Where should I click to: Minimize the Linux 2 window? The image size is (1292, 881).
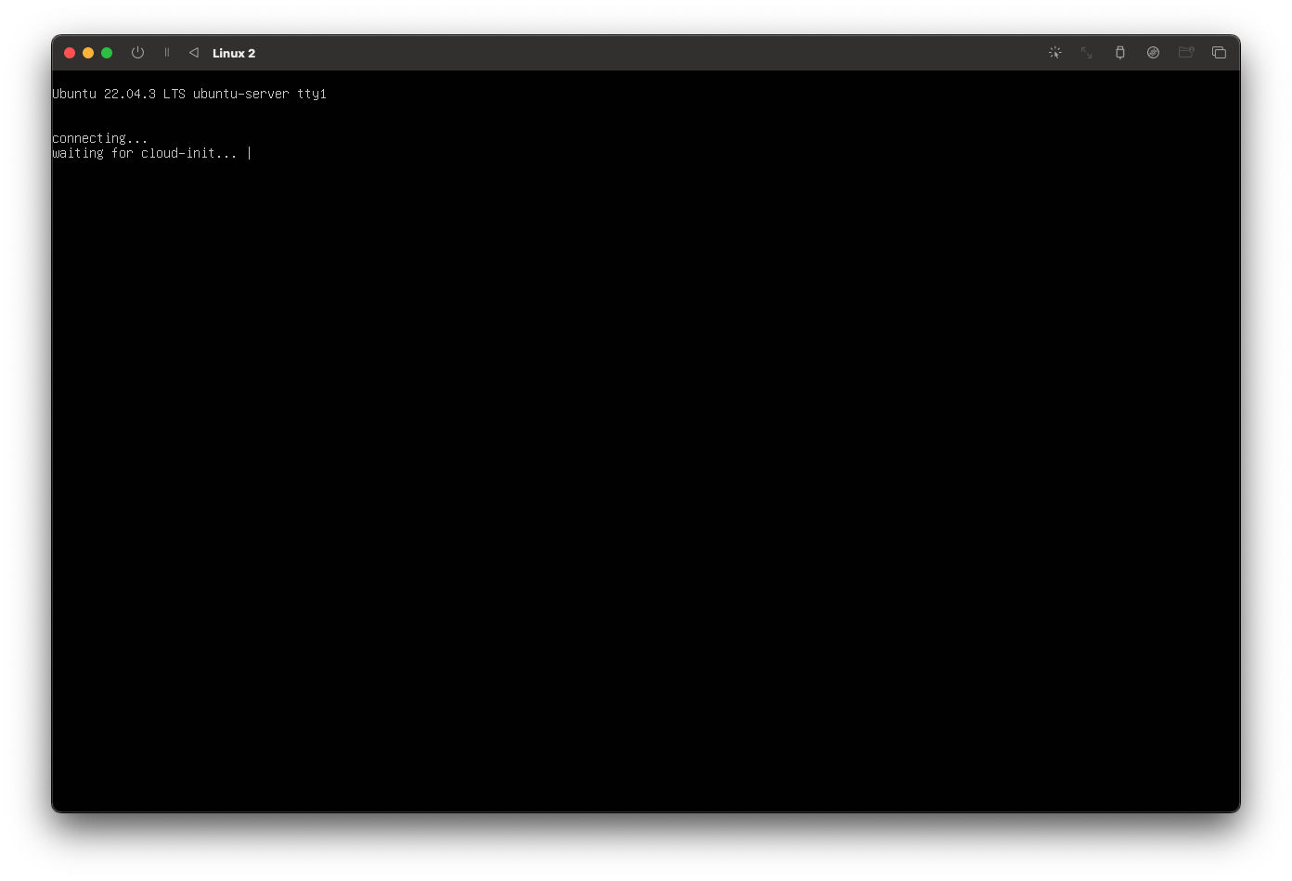pos(88,53)
